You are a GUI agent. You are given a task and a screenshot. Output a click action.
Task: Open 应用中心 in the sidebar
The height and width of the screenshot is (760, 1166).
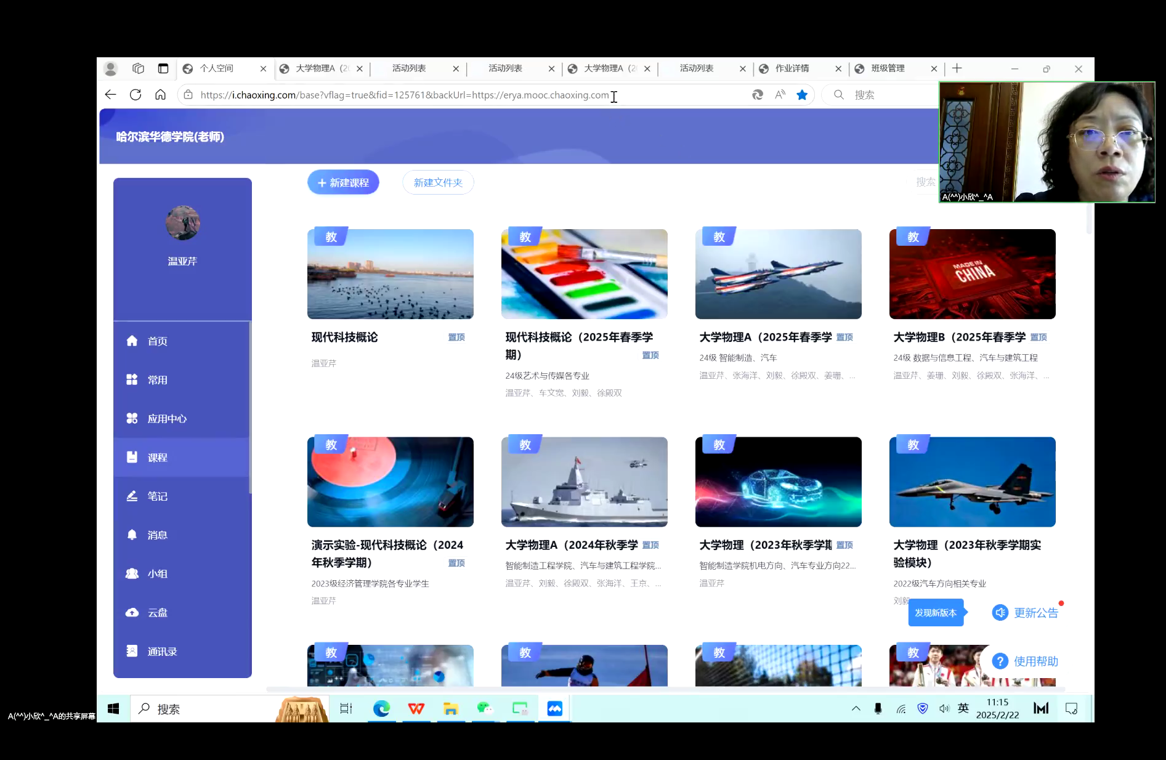pos(166,419)
